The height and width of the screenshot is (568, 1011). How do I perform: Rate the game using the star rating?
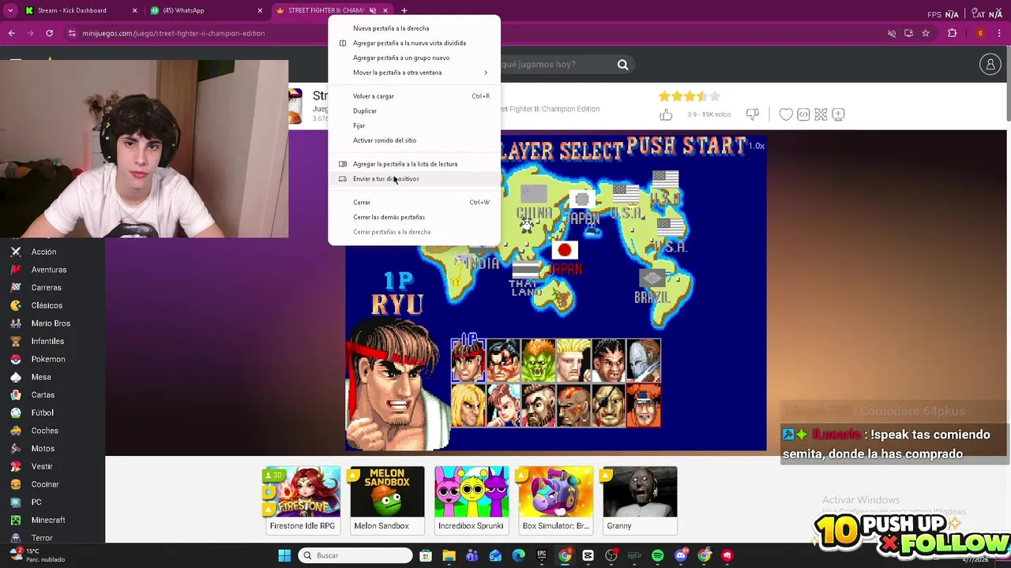(x=690, y=96)
